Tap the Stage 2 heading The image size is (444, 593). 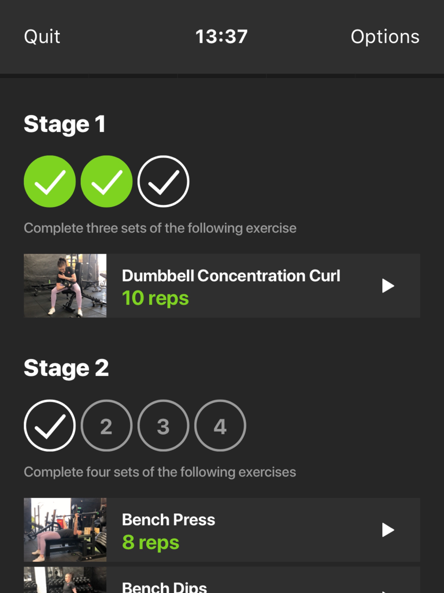pyautogui.click(x=67, y=368)
